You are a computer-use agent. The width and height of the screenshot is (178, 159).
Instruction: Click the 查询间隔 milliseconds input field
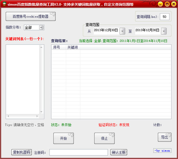coord(164,17)
